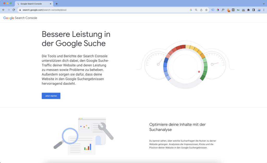Open the zoom magnifier in the address bar

click(196, 10)
